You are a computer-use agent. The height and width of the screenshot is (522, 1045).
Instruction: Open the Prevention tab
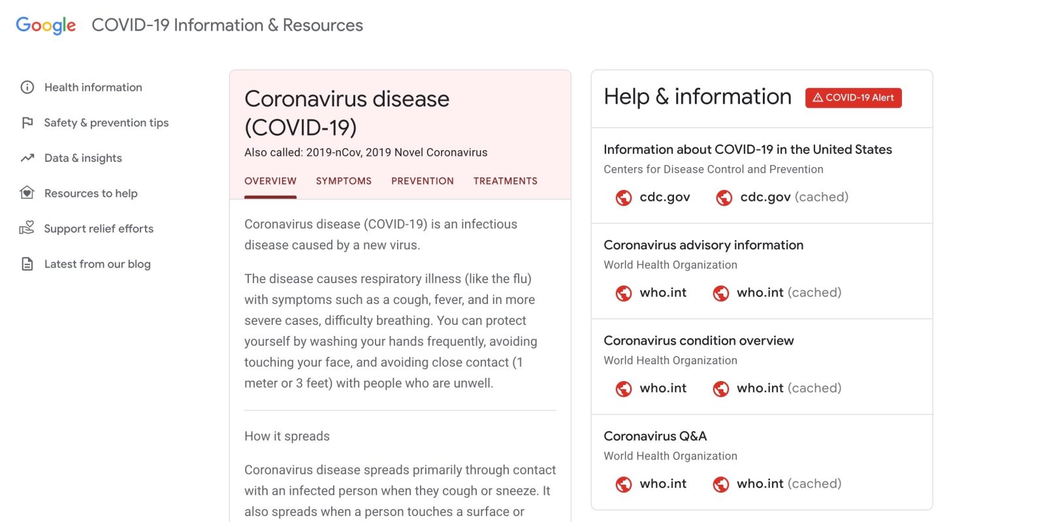[x=423, y=181]
